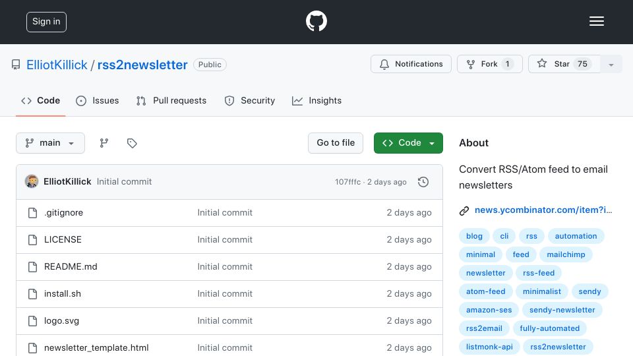
Task: Open the Pull requests tab
Action: click(x=171, y=100)
